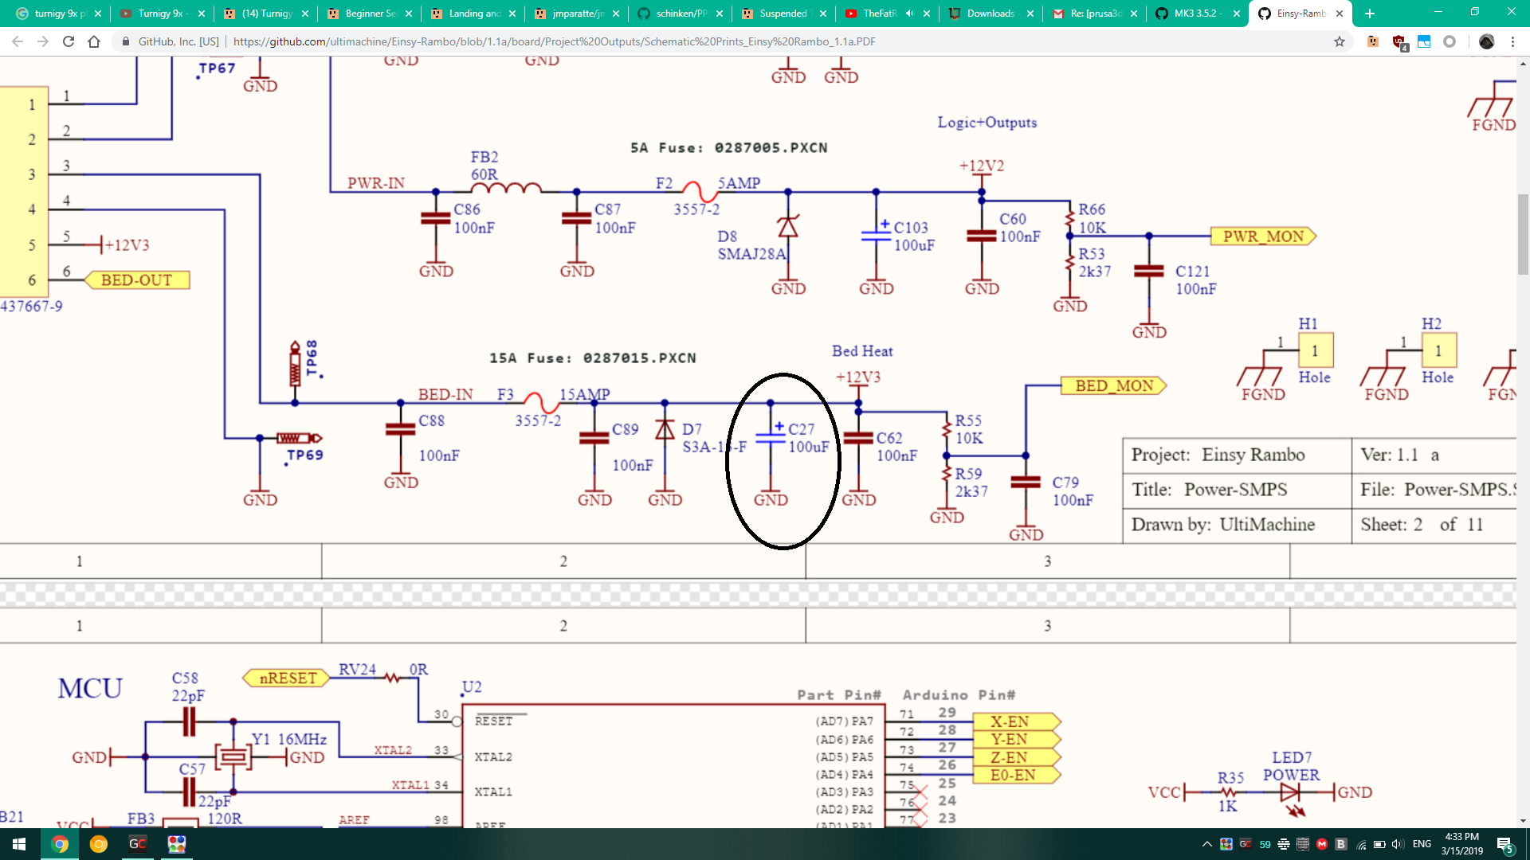1530x860 pixels.
Task: Close the 'Downloads' tab
Action: 1030,14
